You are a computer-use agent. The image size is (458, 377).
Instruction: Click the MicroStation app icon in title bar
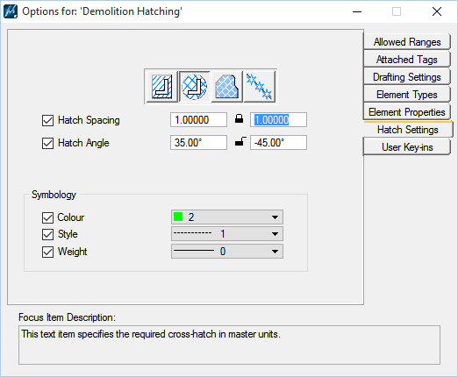11,11
